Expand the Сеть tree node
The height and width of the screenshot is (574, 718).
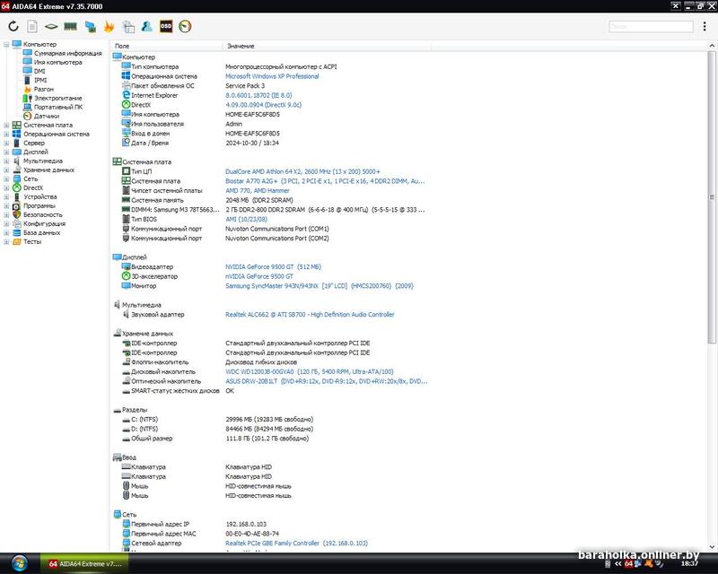(x=6, y=179)
